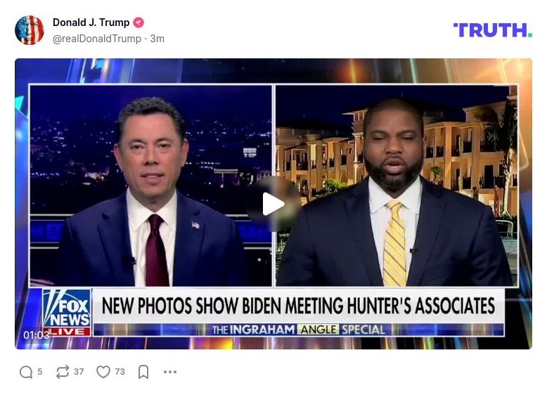Screen dimensions: 547x393
Task: Click The Ingraham Angle Special banner
Action: click(299, 330)
